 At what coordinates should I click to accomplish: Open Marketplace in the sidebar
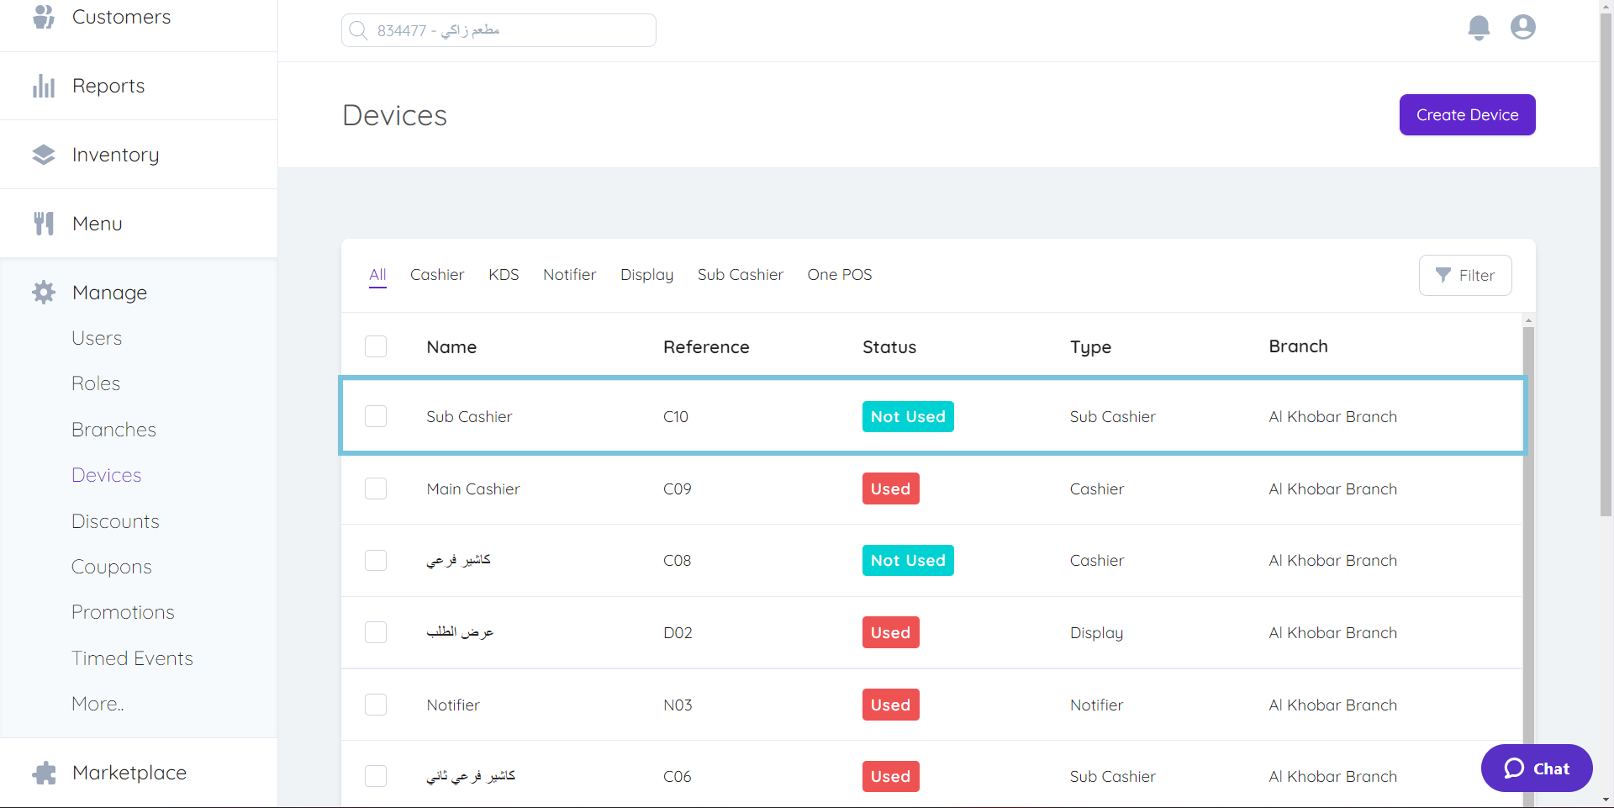pyautogui.click(x=129, y=773)
